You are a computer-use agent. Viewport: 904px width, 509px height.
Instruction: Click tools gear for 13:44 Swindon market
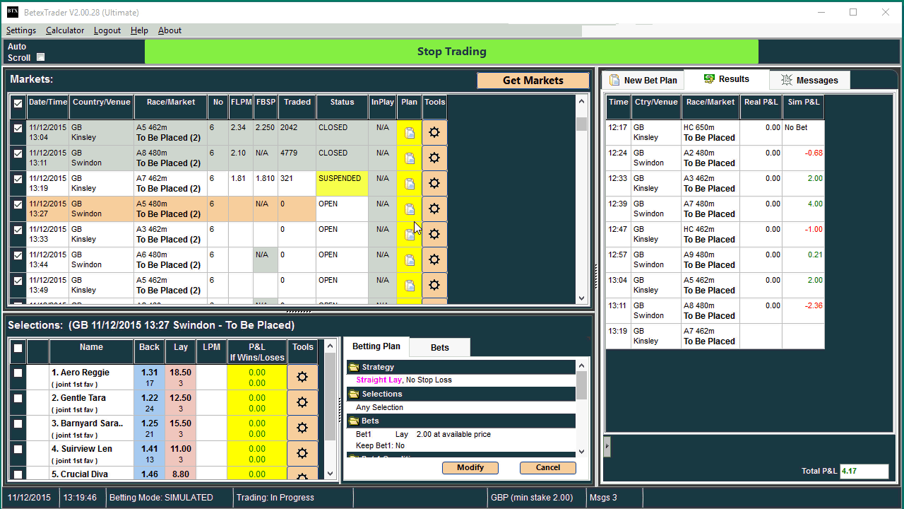pyautogui.click(x=434, y=260)
